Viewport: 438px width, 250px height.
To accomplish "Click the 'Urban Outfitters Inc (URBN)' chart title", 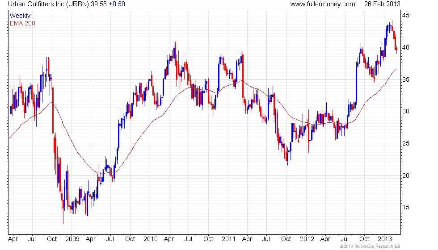I will pos(48,4).
